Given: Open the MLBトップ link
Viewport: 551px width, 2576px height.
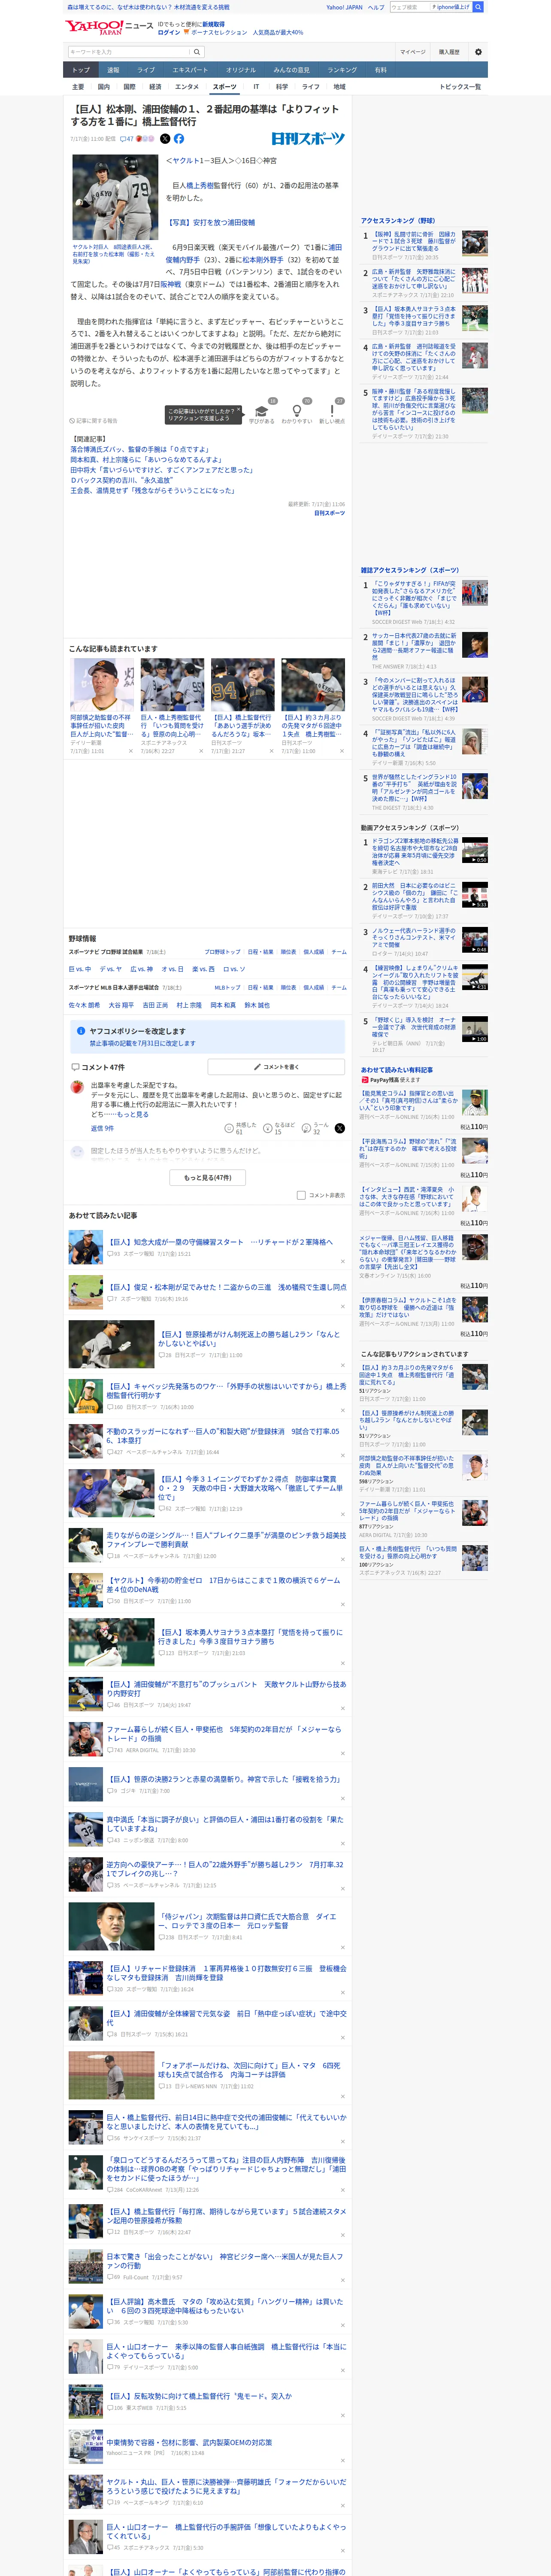Looking at the screenshot, I should 227,987.
